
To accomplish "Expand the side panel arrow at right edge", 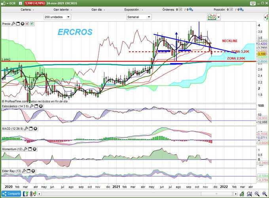I will click(x=266, y=17).
